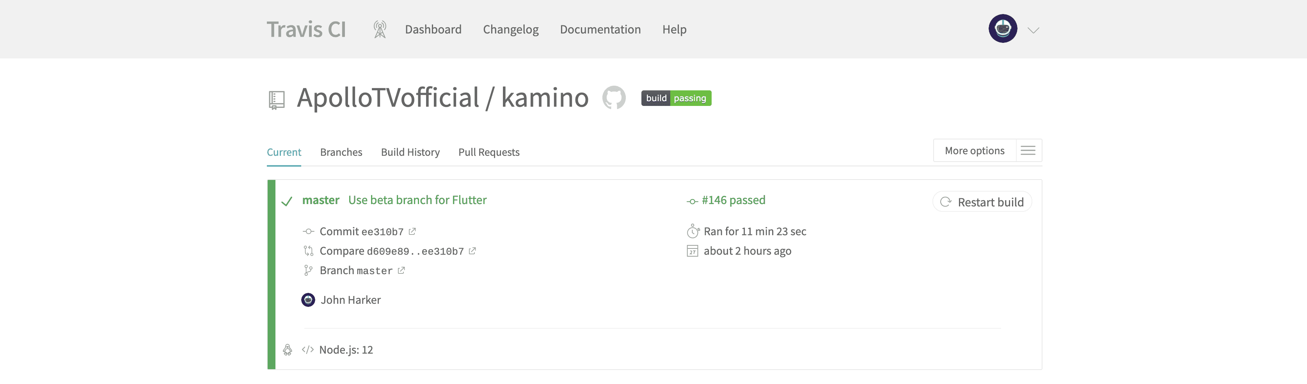Click the hamburger menu icon beside More options
The height and width of the screenshot is (384, 1307).
1028,150
